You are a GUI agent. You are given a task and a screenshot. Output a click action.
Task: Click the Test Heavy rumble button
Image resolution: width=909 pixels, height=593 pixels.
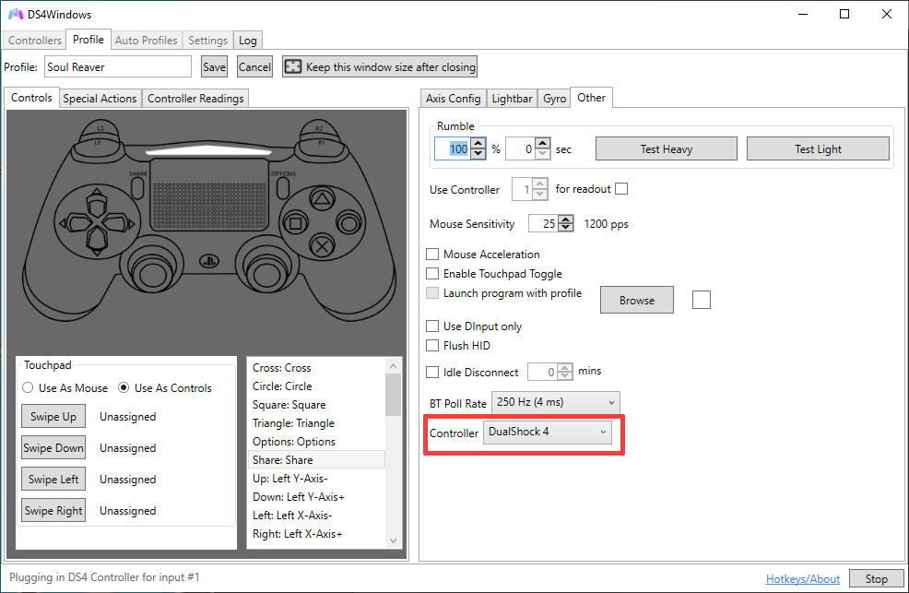click(666, 148)
